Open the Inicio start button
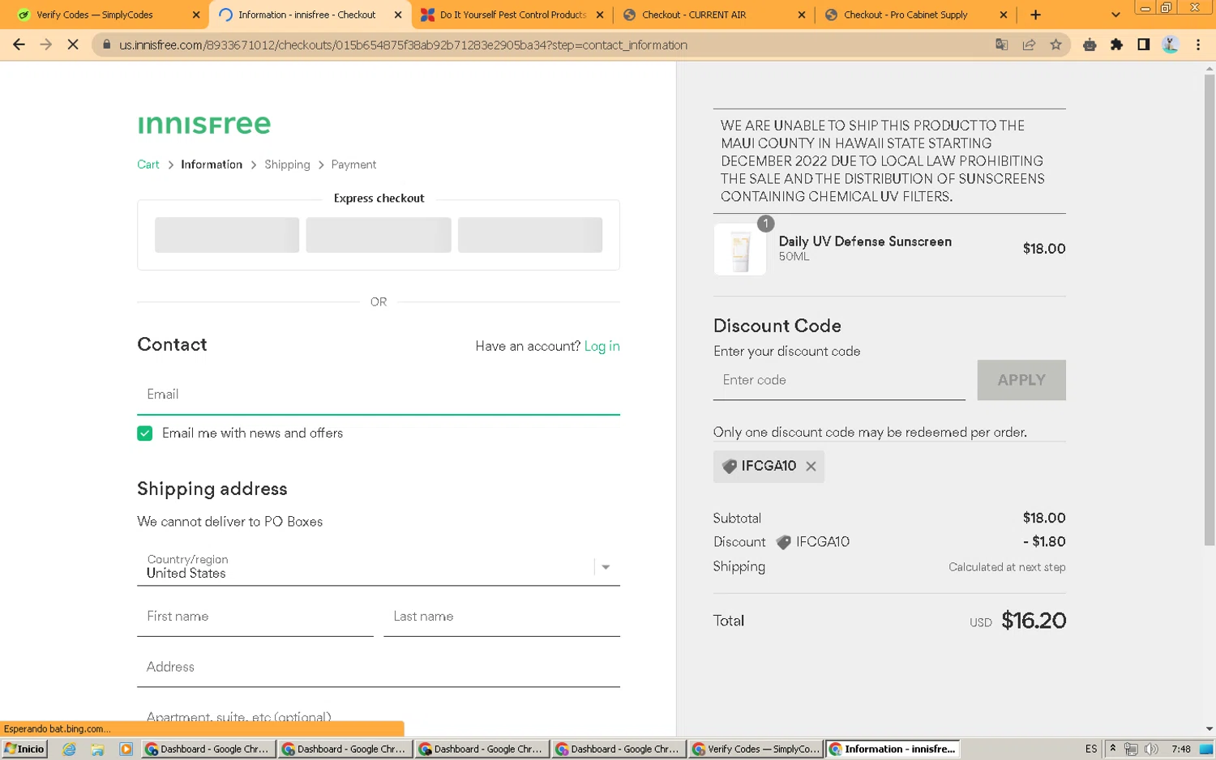Image resolution: width=1216 pixels, height=760 pixels. coord(24,749)
